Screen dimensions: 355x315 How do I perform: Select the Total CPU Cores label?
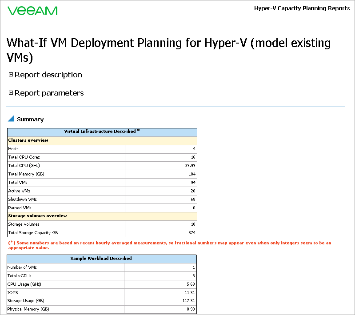coord(24,157)
